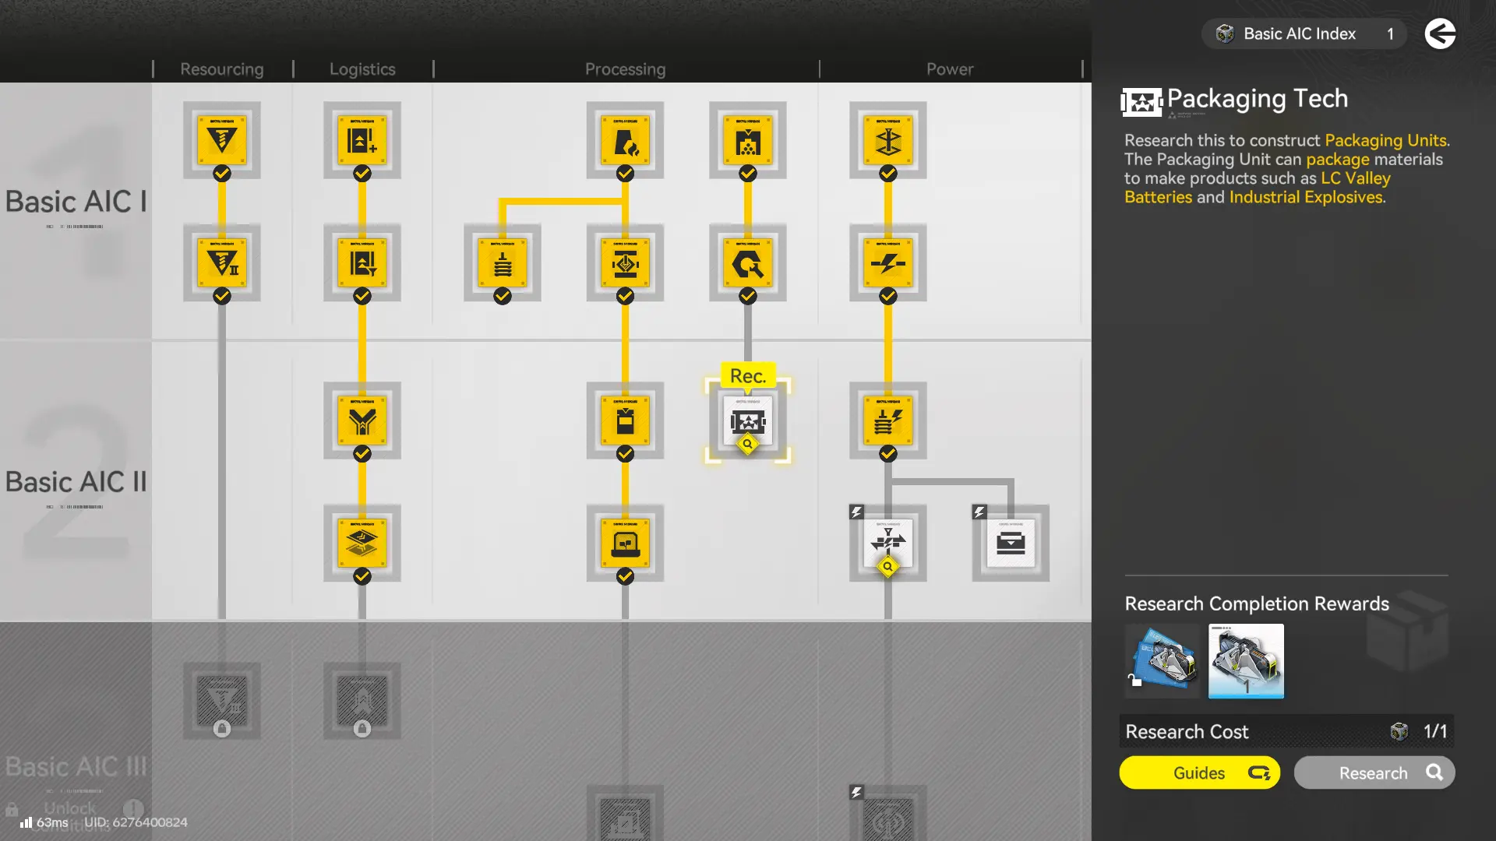Click the LC Valley Batteries link
Viewport: 1496px width, 841px height.
pos(1355,178)
